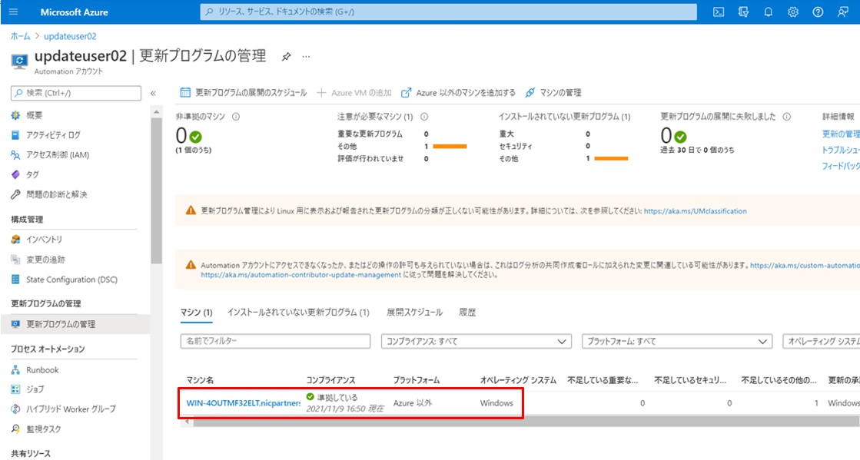
Task: Open the more options ellipsis beside title
Action: click(x=306, y=57)
